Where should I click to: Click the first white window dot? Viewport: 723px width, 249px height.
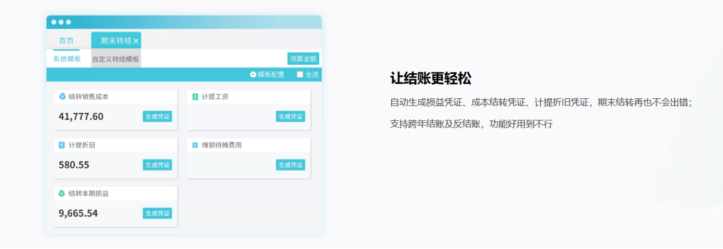(54, 22)
